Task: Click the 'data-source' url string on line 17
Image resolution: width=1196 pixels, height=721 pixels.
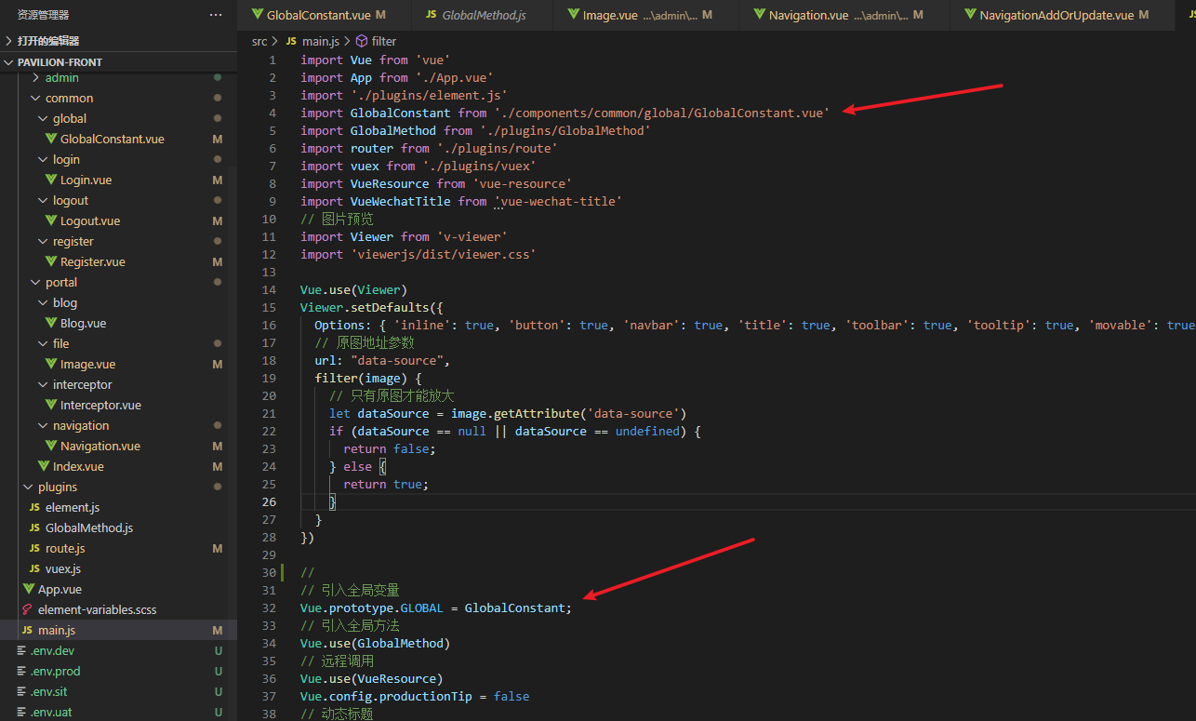Action: point(397,360)
